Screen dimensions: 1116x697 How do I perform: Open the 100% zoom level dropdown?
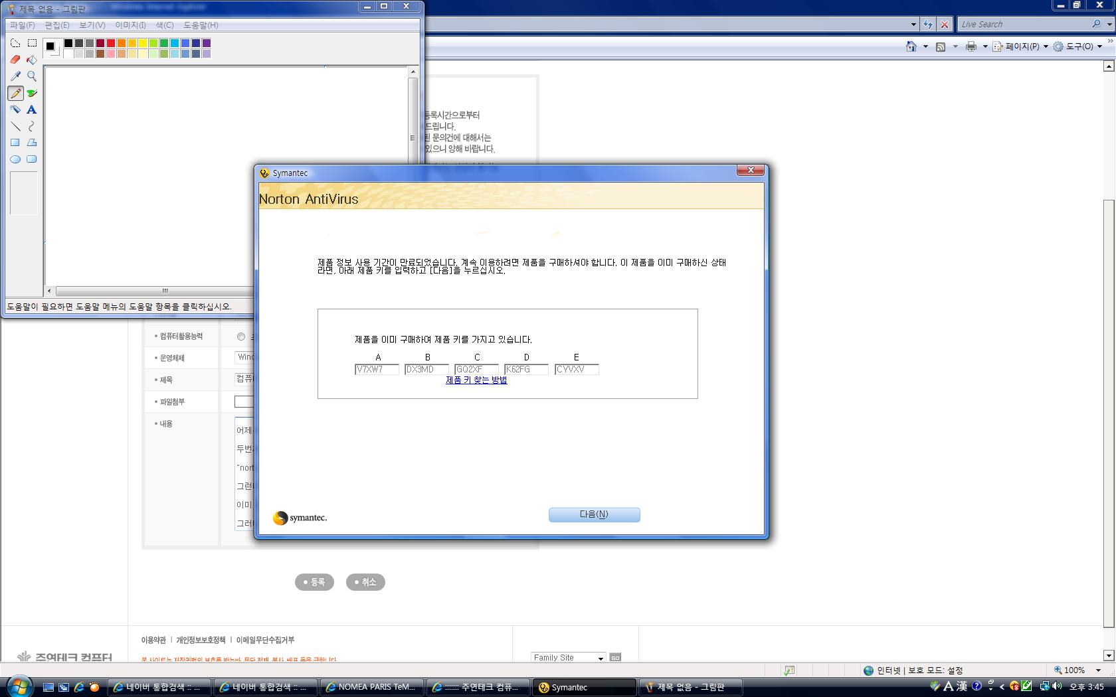coord(1098,670)
